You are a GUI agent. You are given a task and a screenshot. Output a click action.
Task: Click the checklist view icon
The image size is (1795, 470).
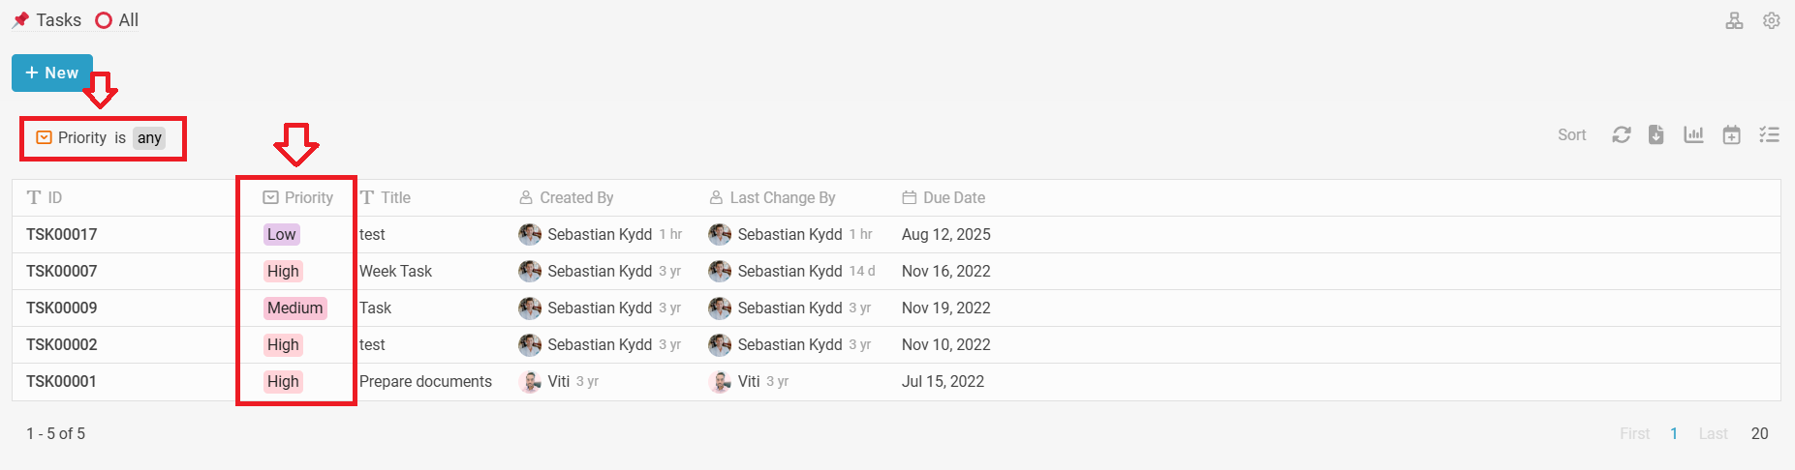[1769, 134]
